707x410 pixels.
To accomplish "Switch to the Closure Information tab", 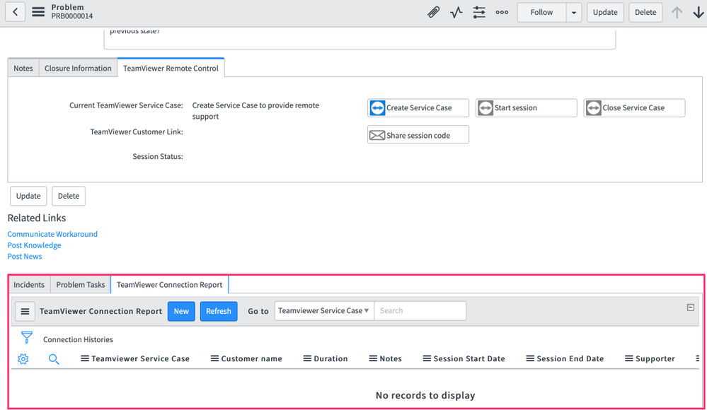I will (78, 68).
